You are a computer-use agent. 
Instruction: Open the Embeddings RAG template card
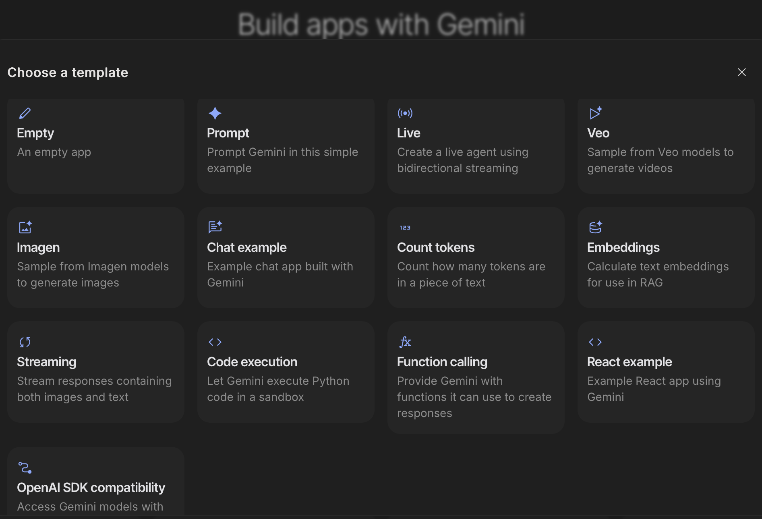pyautogui.click(x=665, y=257)
